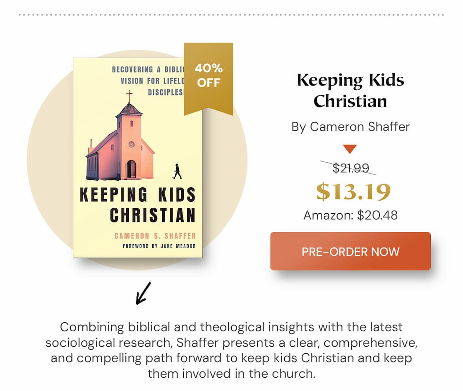The width and height of the screenshot is (463, 391).
Task: Click the crossed-out $21.99 original price
Action: (350, 168)
